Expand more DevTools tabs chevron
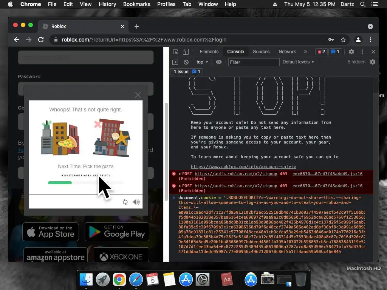 [305, 52]
